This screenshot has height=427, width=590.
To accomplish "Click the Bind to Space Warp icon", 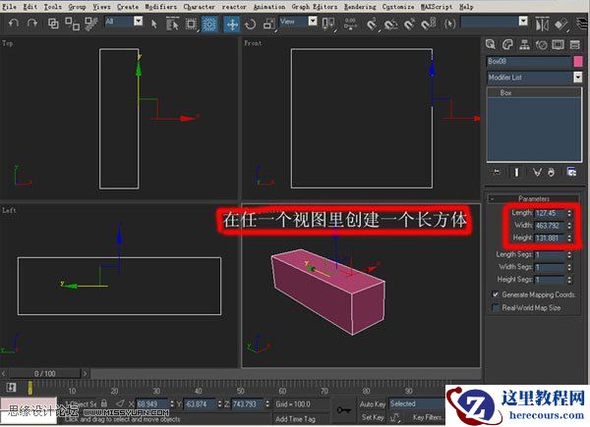I will (x=91, y=24).
